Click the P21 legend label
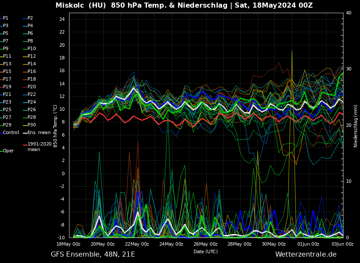 7,95
